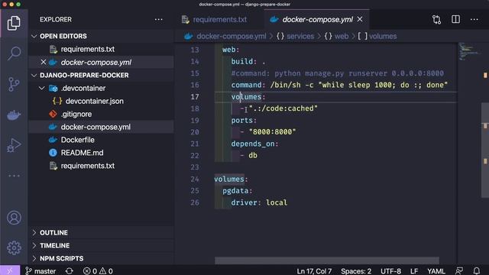Open README.md file
The image size is (489, 275).
pyautogui.click(x=82, y=153)
